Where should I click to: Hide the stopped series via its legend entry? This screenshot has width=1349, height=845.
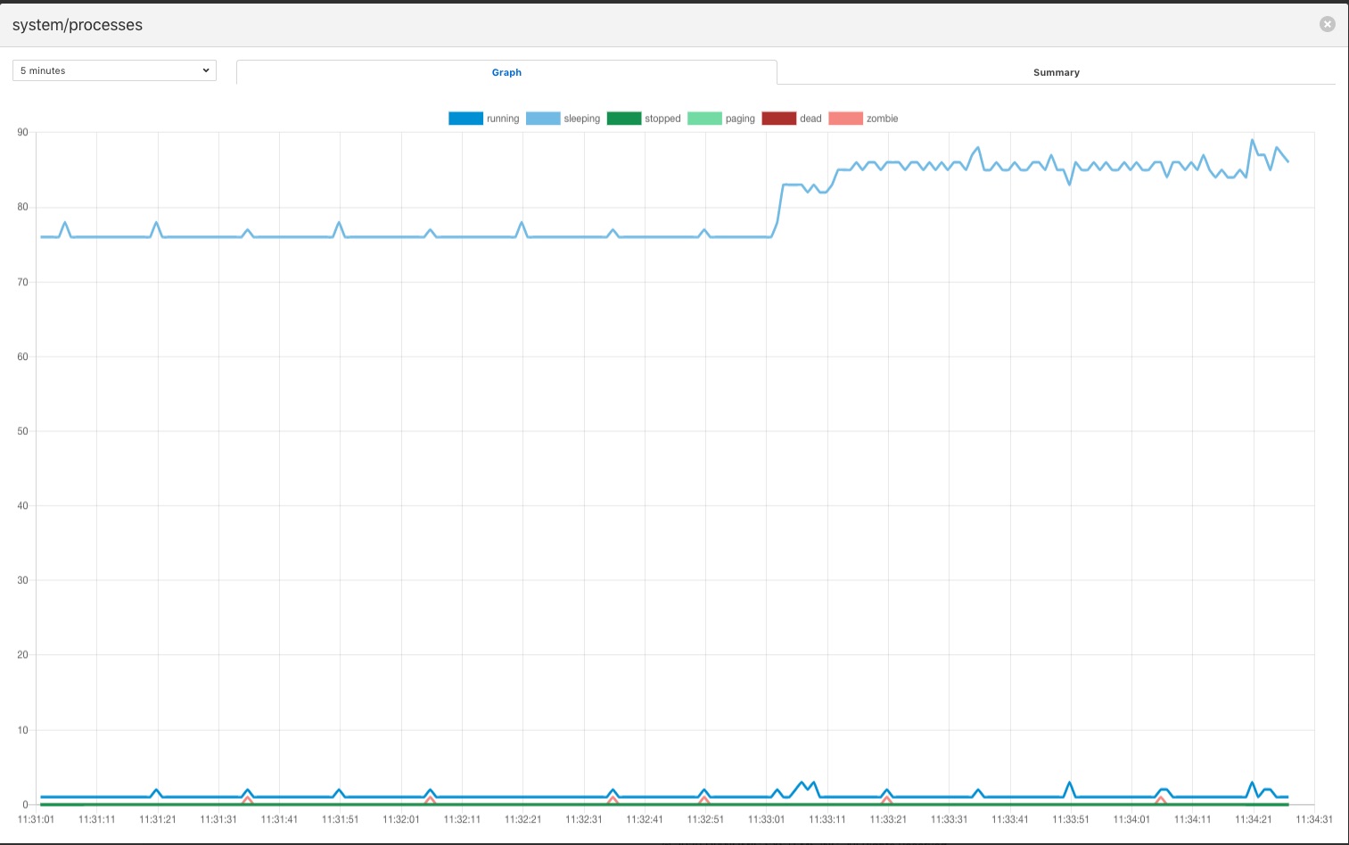[x=643, y=119]
